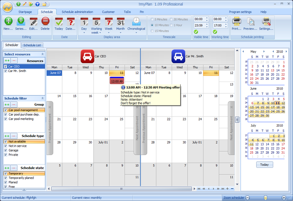
Task: Deselect all Schedule type with -- button
Action: pos(14,136)
